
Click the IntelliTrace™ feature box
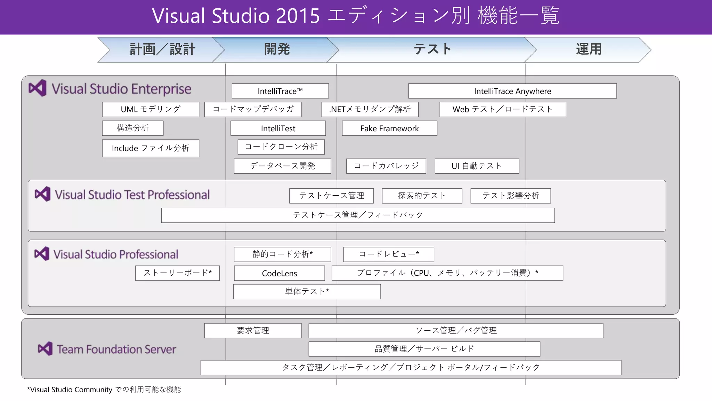coord(280,91)
